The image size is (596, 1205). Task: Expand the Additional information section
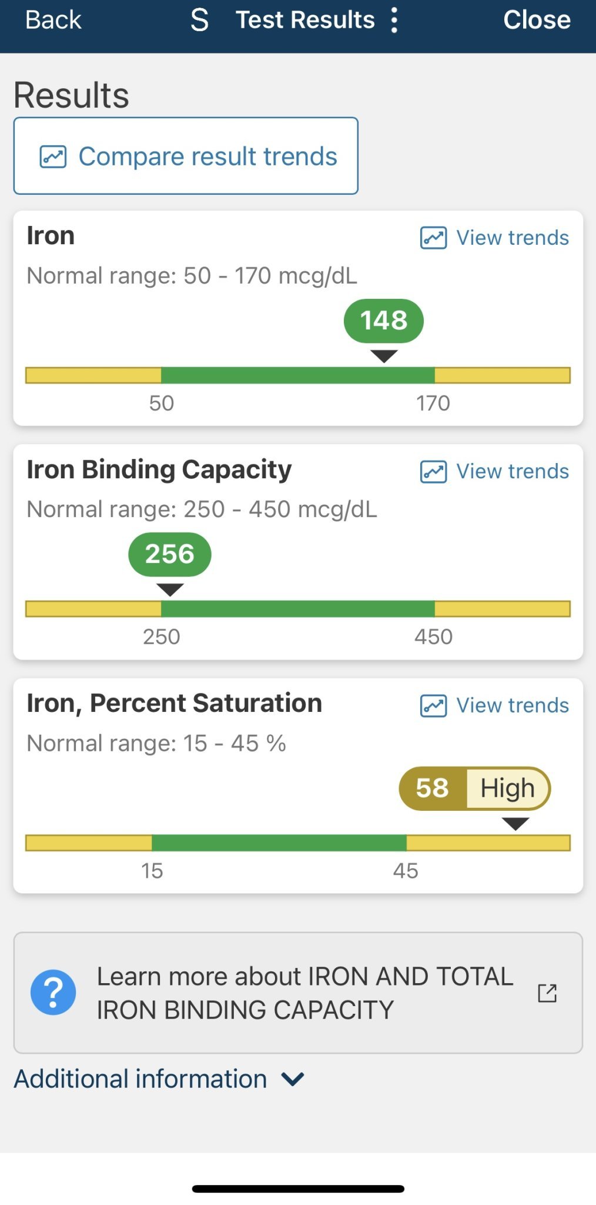(140, 1079)
